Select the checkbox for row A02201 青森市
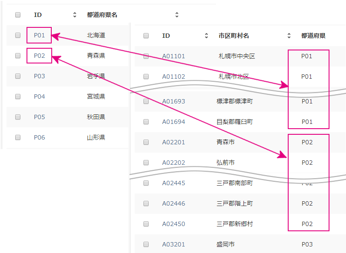Screen dimensions: 346x253 (146, 142)
